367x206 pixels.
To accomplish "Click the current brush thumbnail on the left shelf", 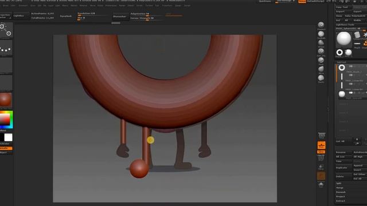I will [6, 30].
